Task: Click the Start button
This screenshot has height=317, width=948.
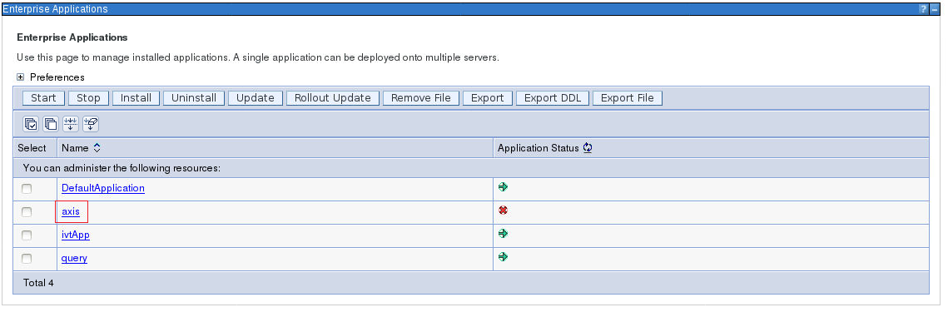Action: tap(43, 98)
